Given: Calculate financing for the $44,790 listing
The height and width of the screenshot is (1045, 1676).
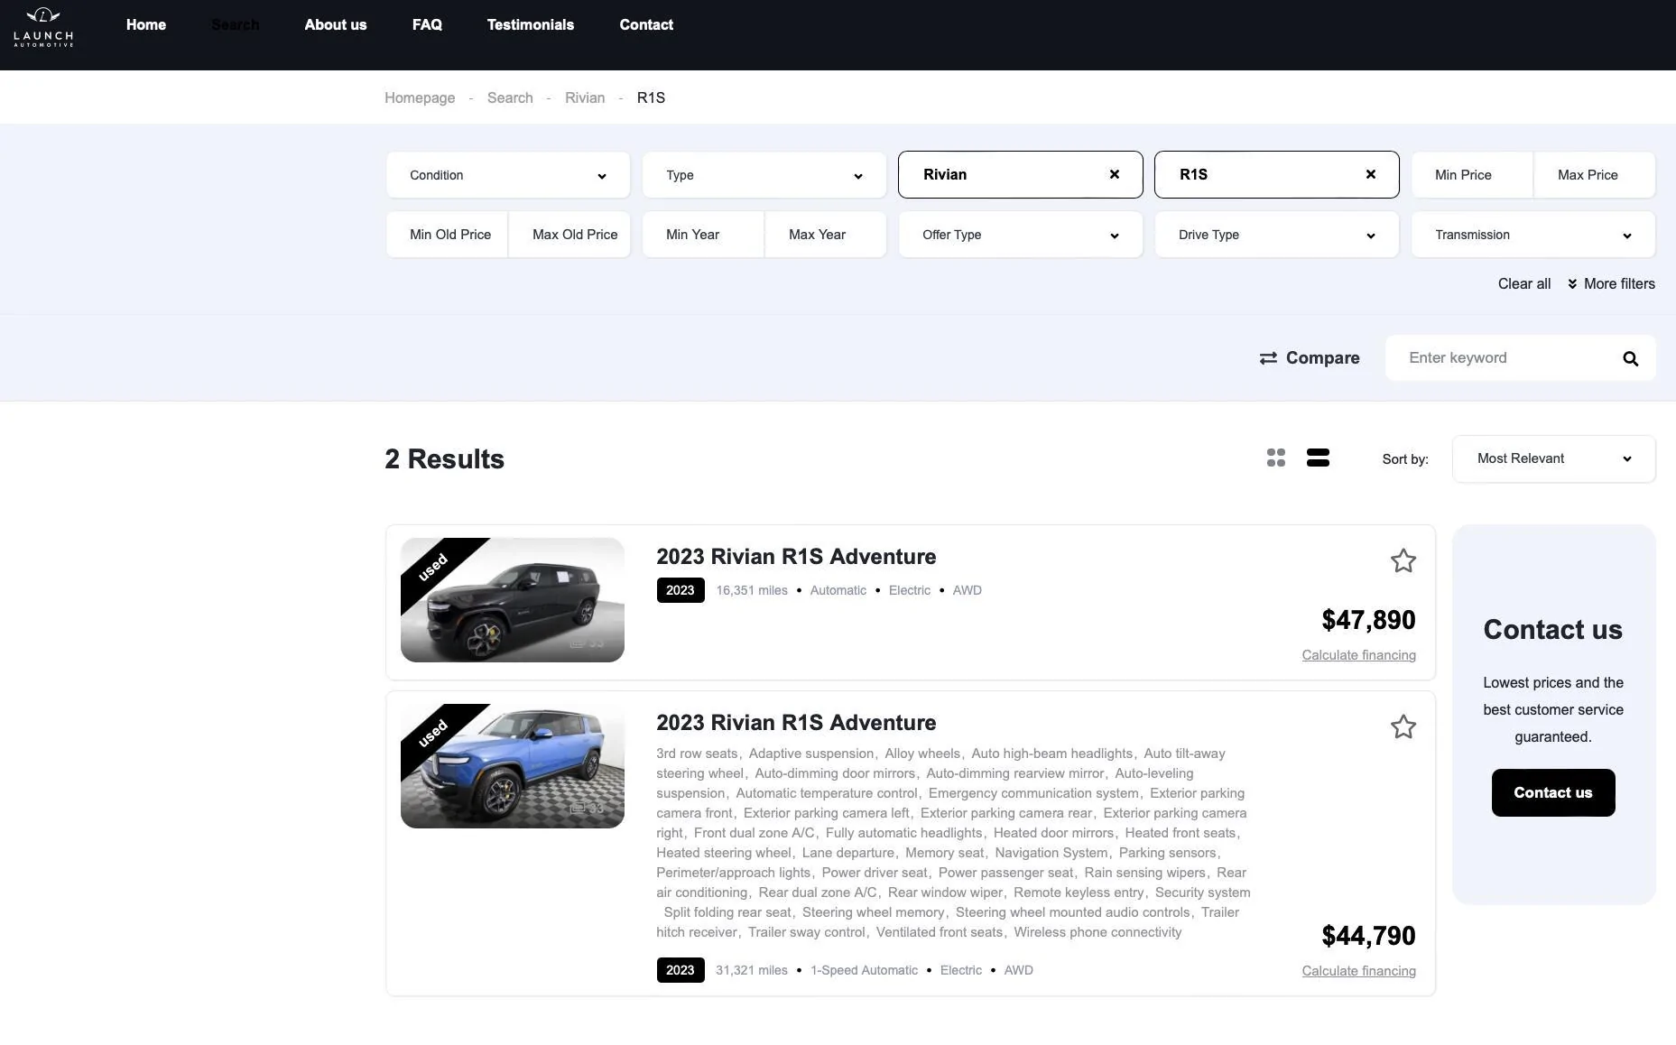Looking at the screenshot, I should (1358, 971).
